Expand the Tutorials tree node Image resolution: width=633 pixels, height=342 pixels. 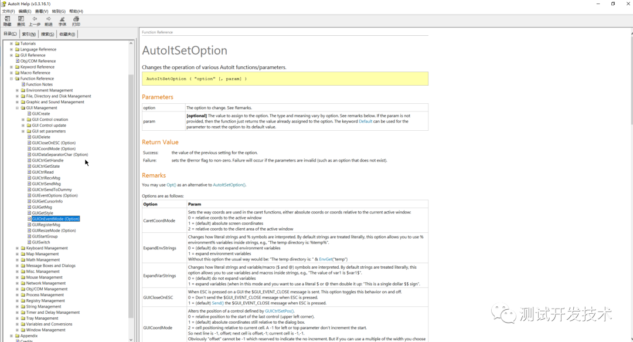pyautogui.click(x=11, y=43)
